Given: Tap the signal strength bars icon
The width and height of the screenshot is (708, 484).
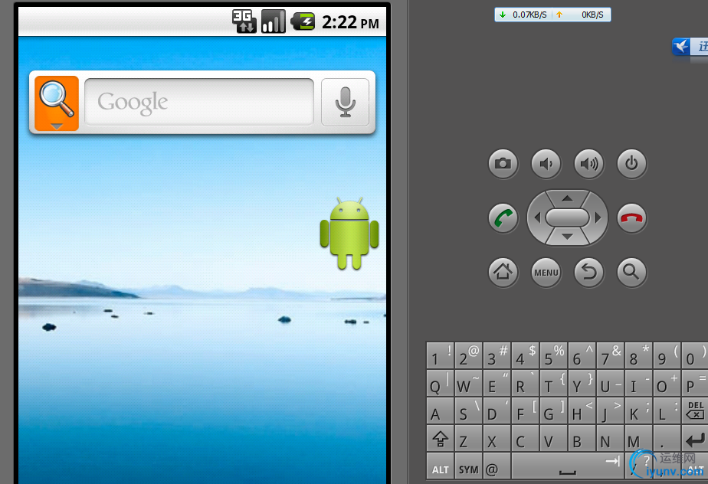Looking at the screenshot, I should point(274,21).
